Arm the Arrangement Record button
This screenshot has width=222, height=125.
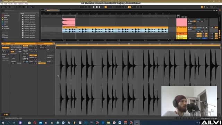tap(100, 7)
